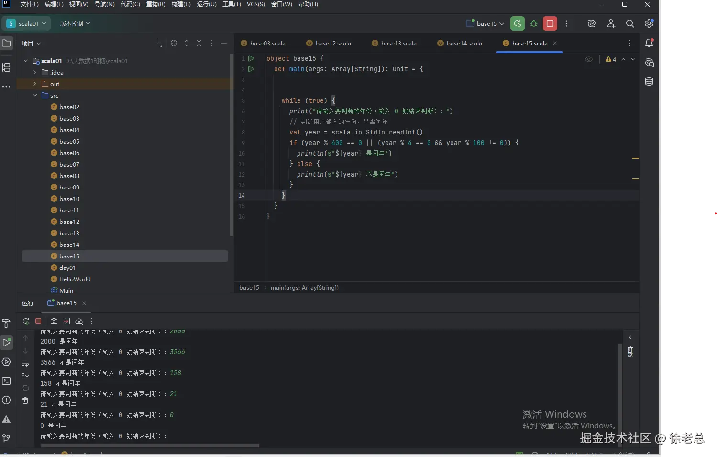Click the console horizontal scrollbar

pos(150,446)
